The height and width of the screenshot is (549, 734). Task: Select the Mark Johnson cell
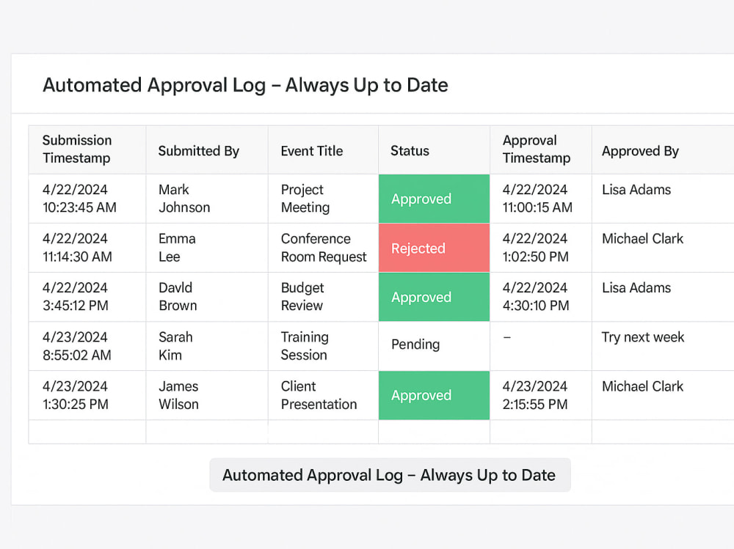(207, 199)
